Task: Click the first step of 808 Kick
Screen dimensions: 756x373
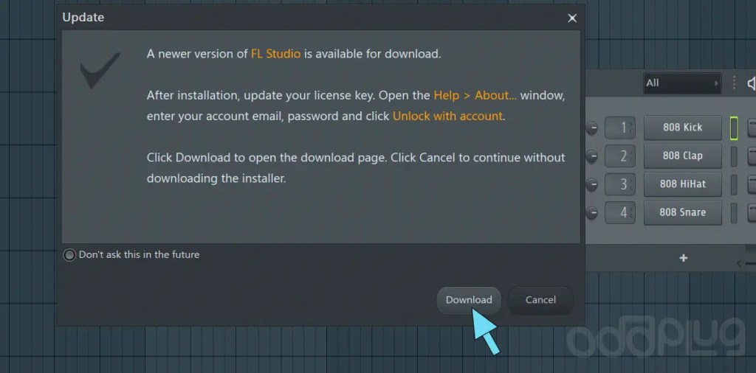Action: point(752,128)
